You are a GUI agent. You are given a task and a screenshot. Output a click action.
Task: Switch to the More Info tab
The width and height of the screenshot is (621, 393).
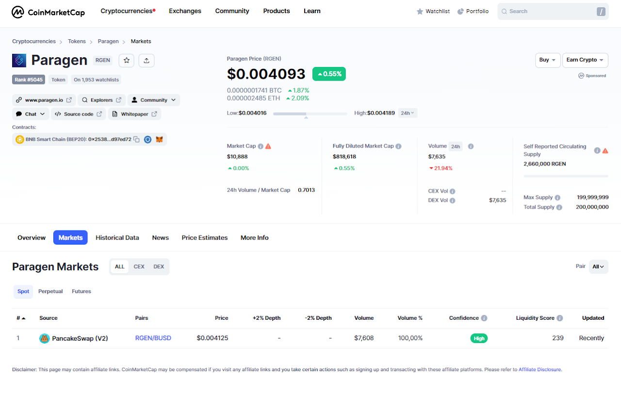255,238
